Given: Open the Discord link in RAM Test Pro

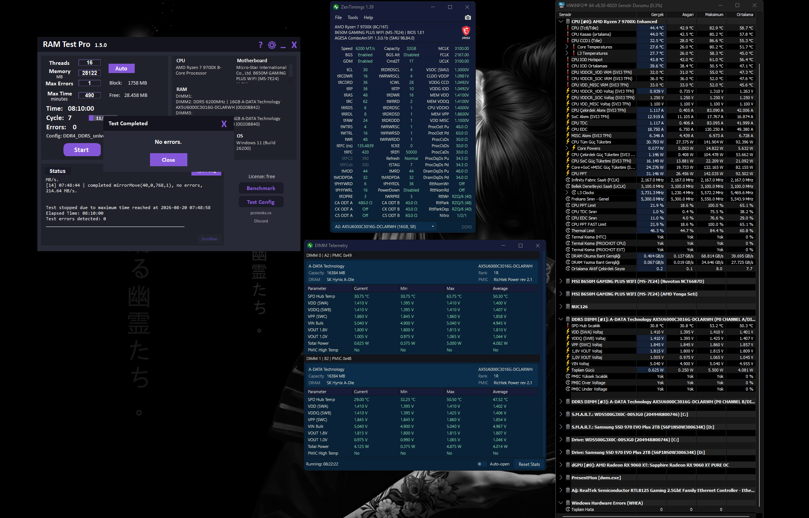Looking at the screenshot, I should pyautogui.click(x=261, y=221).
